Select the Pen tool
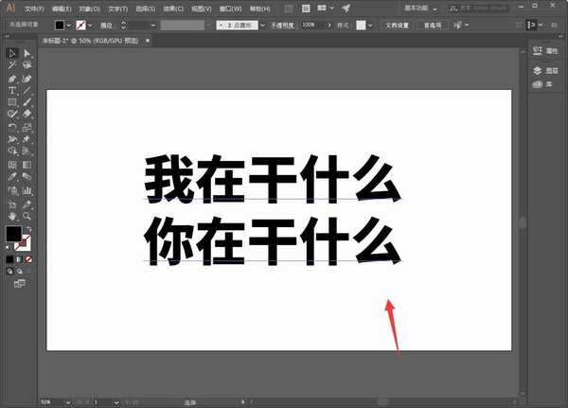This screenshot has height=408, width=568. pos(12,79)
